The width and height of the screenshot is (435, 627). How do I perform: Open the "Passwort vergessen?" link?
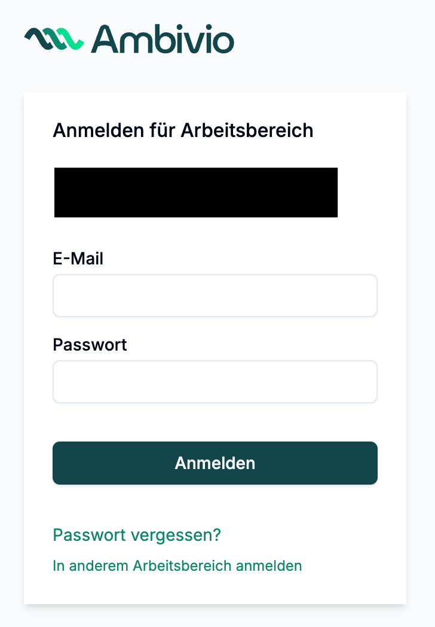pyautogui.click(x=137, y=535)
